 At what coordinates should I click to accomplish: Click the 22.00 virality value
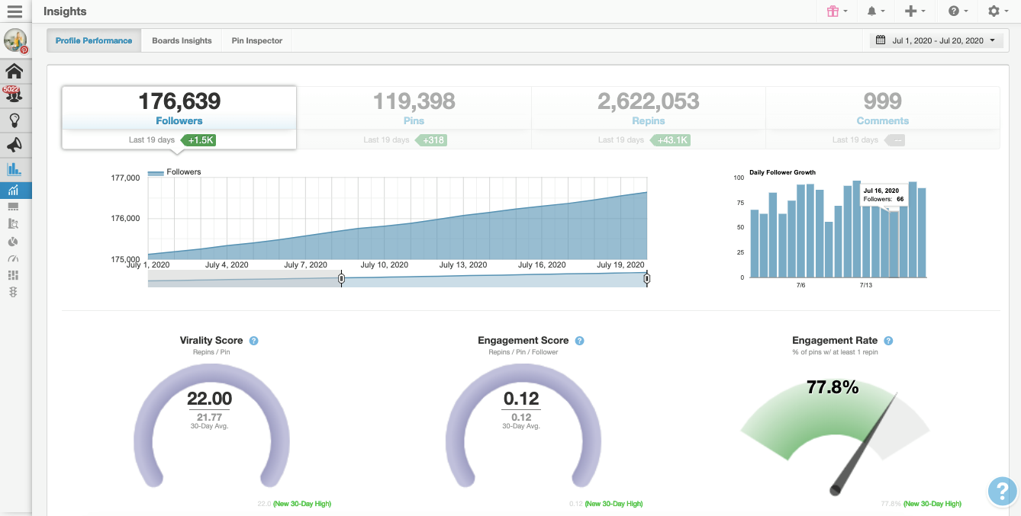(x=210, y=399)
